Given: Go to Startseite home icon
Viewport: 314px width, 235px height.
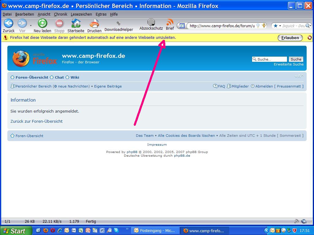Looking at the screenshot, I should pos(76,23).
